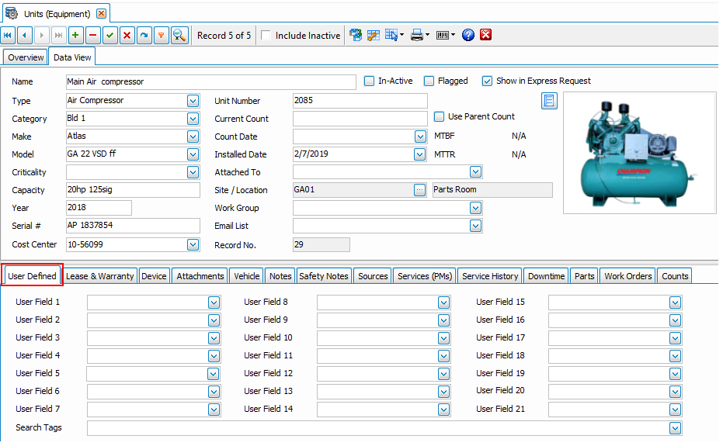The height and width of the screenshot is (446, 723).
Task: Switch to the Downtime tab
Action: coord(546,276)
